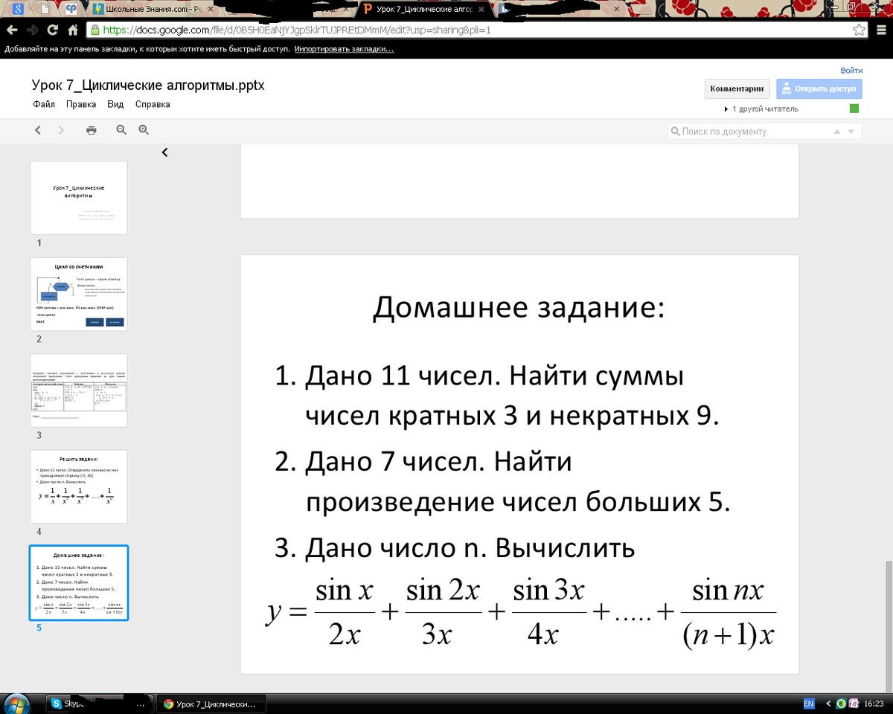Zoom out with the minus magnifier
This screenshot has width=893, height=714.
pyautogui.click(x=121, y=130)
